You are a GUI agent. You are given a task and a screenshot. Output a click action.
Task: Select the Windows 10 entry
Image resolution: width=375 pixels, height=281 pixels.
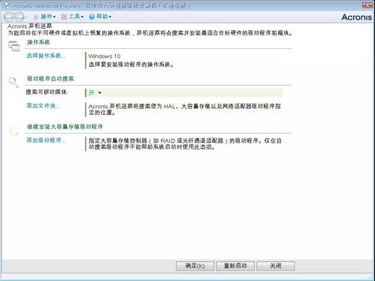(104, 56)
